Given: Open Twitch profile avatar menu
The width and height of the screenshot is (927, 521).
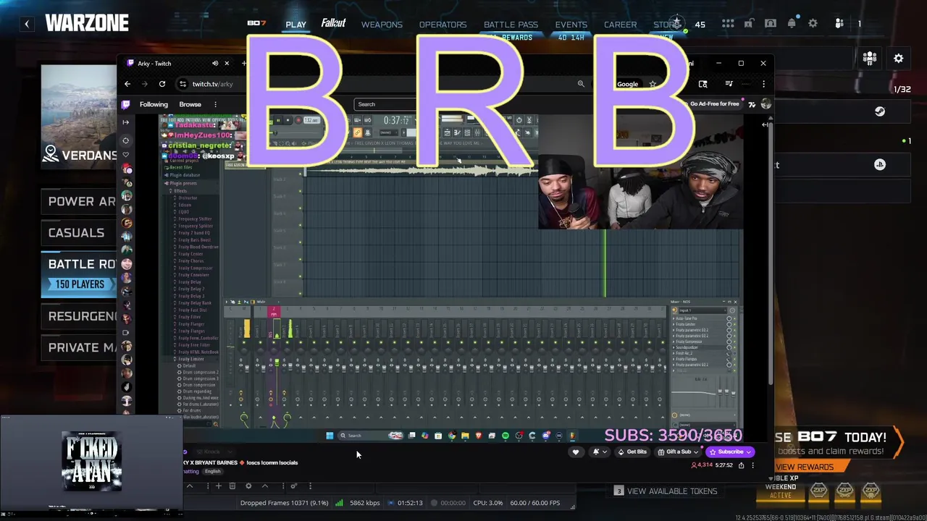Looking at the screenshot, I should [x=766, y=104].
